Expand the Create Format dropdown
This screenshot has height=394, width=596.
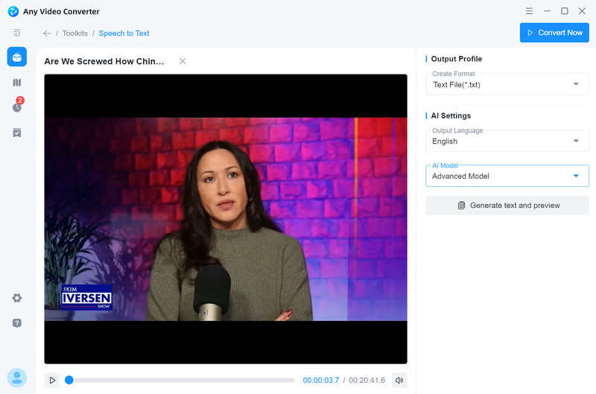tap(507, 84)
